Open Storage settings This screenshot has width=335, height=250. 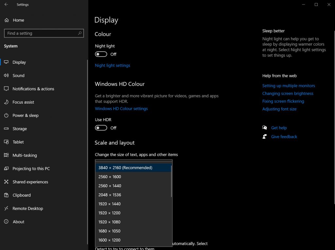tap(20, 128)
